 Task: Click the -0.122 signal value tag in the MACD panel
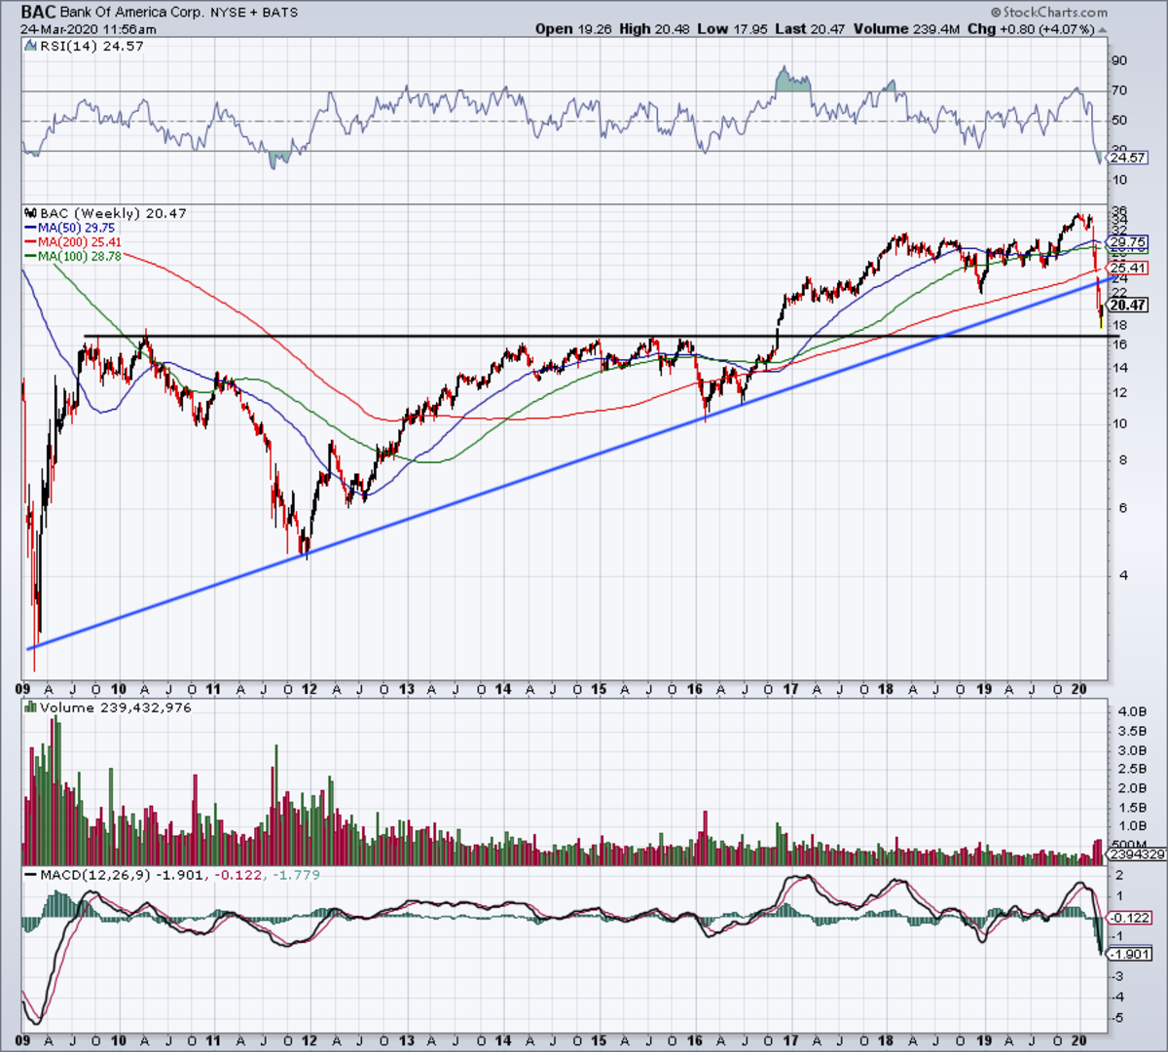coord(1130,918)
